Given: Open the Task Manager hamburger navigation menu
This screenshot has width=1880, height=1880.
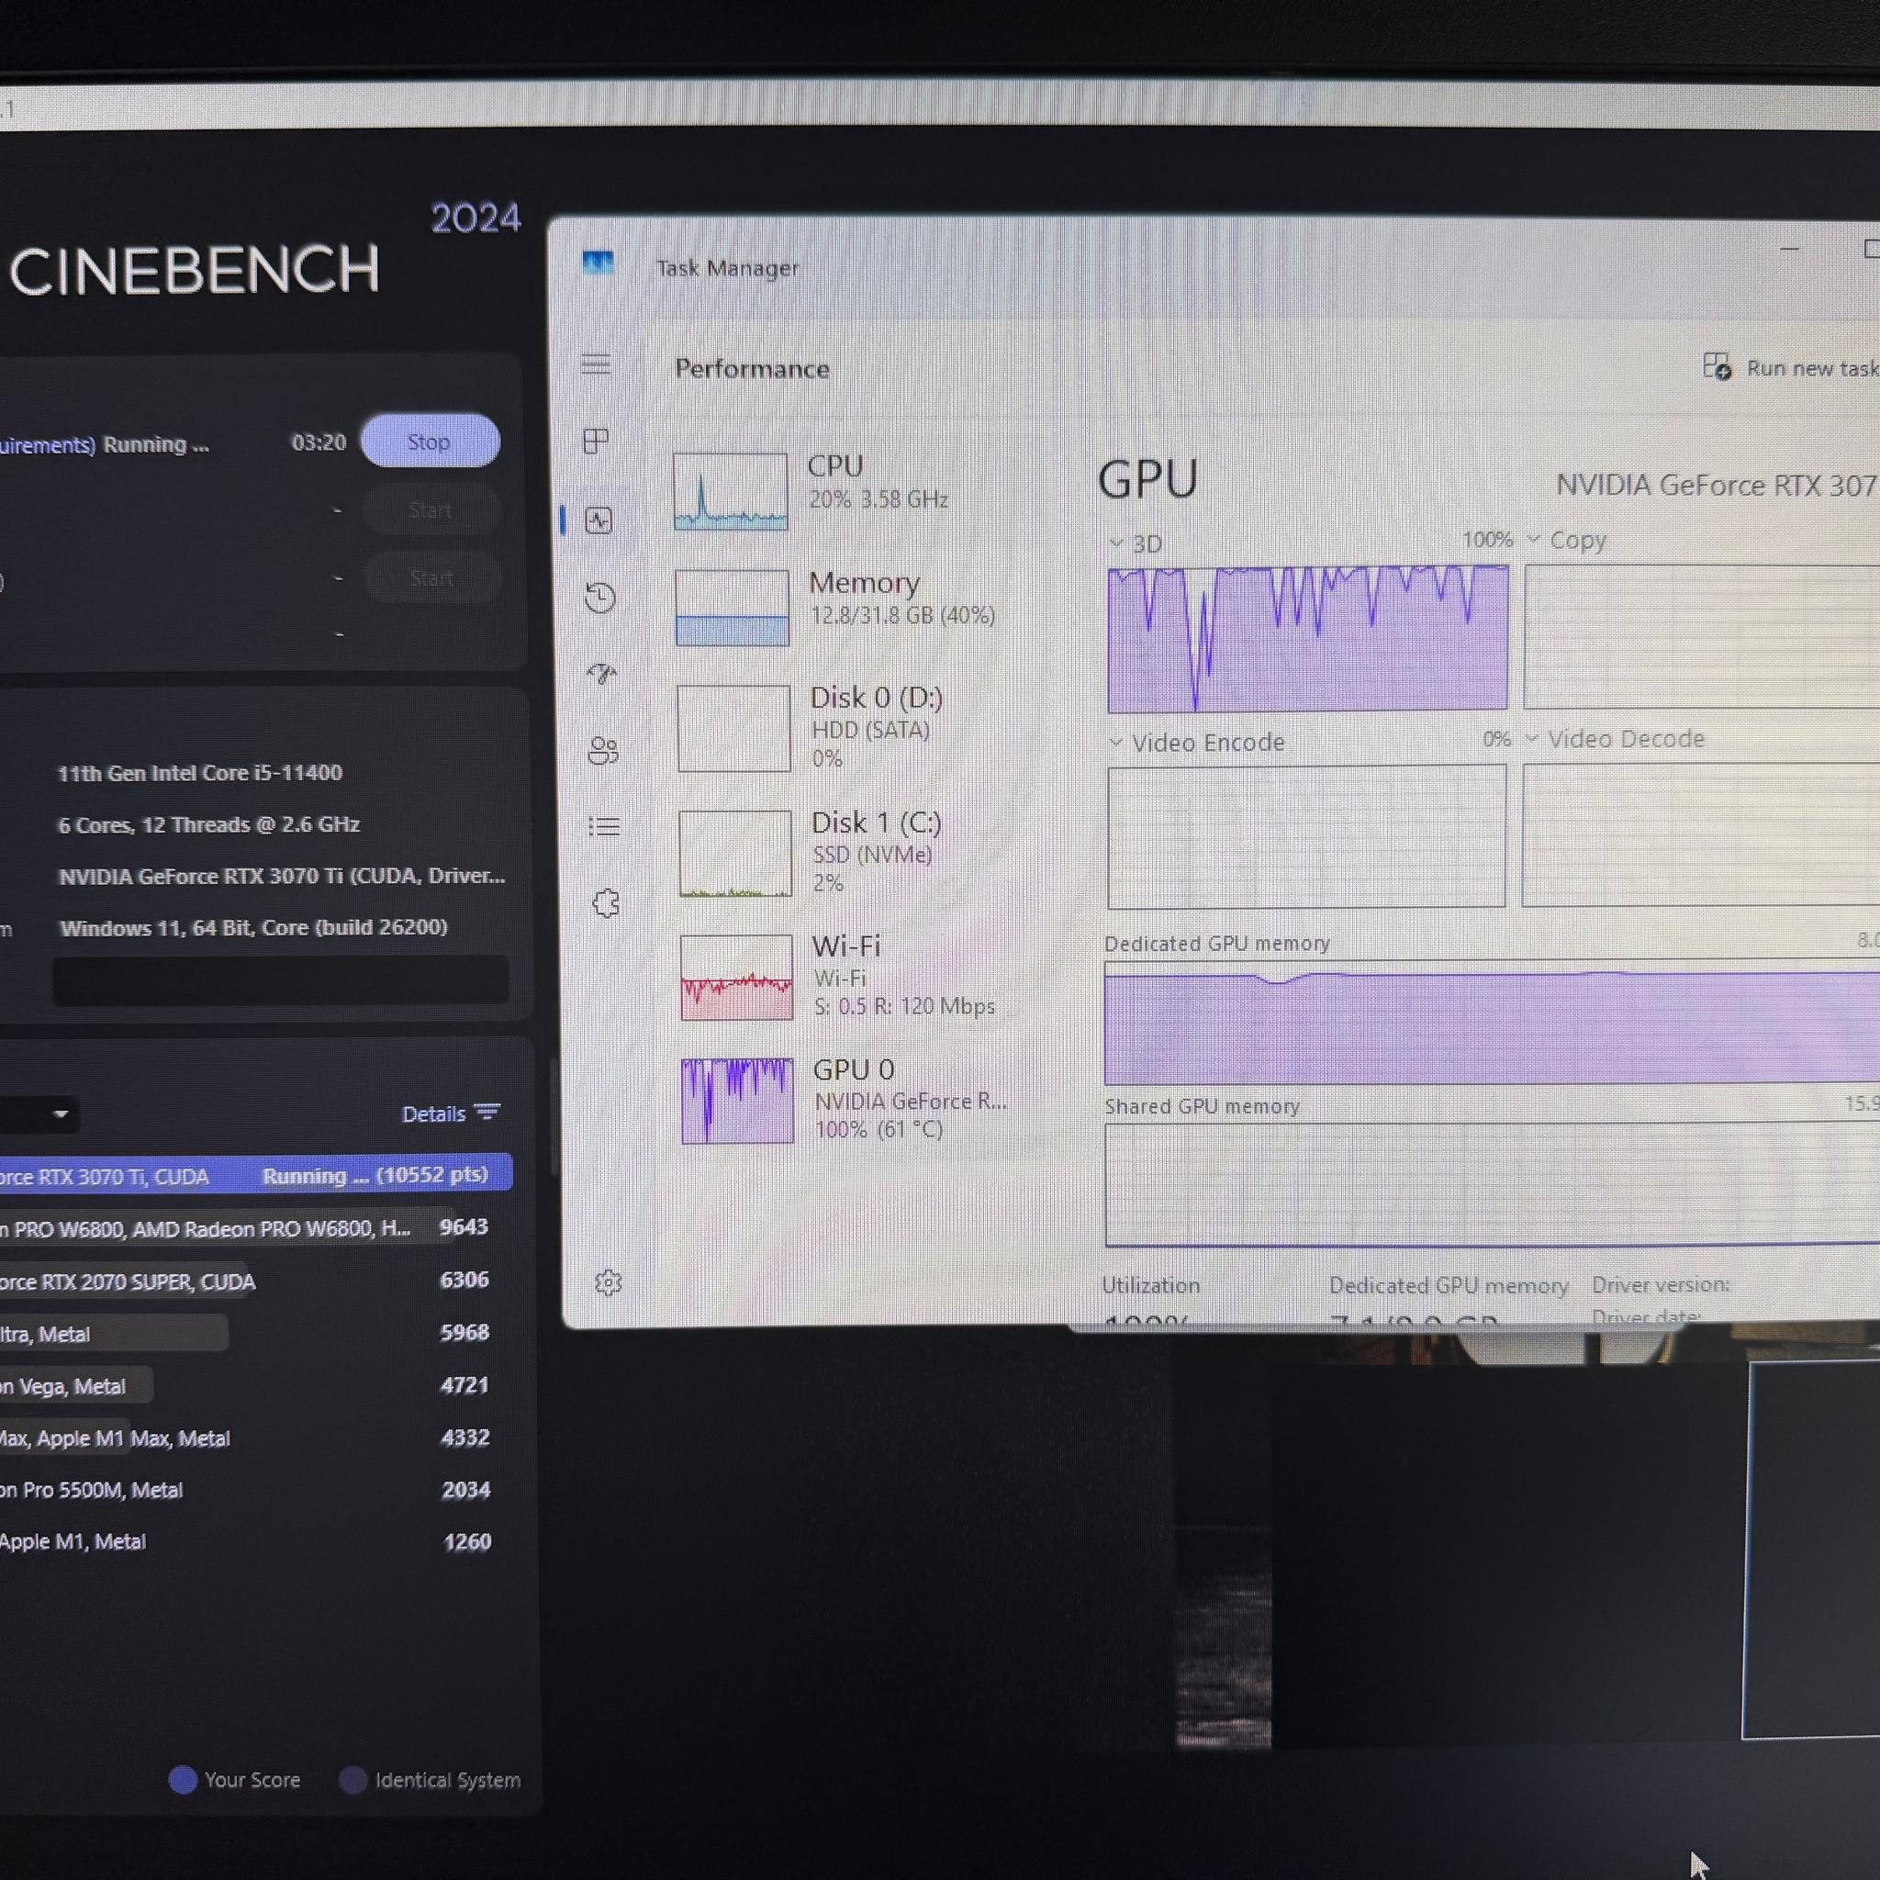Looking at the screenshot, I should (596, 364).
